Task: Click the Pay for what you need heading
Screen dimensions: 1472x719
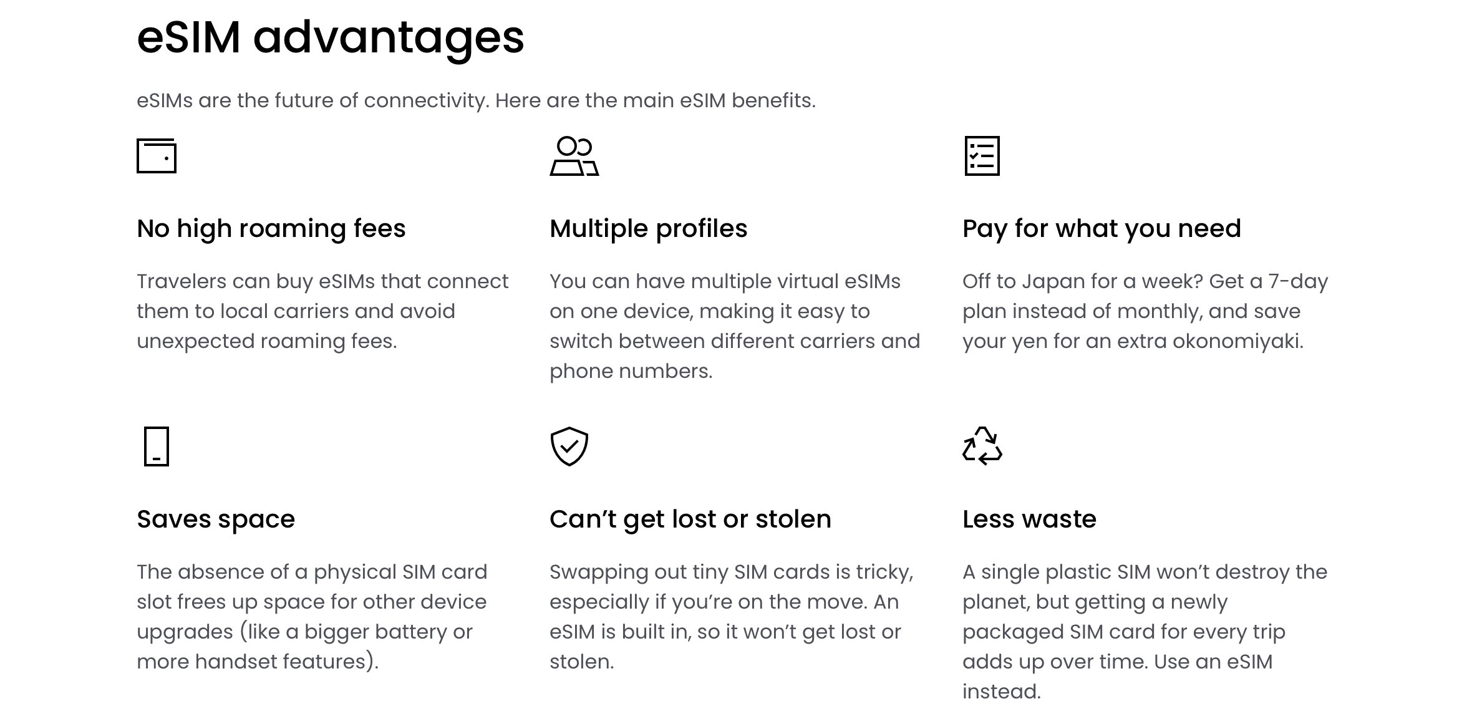Action: pyautogui.click(x=1102, y=229)
